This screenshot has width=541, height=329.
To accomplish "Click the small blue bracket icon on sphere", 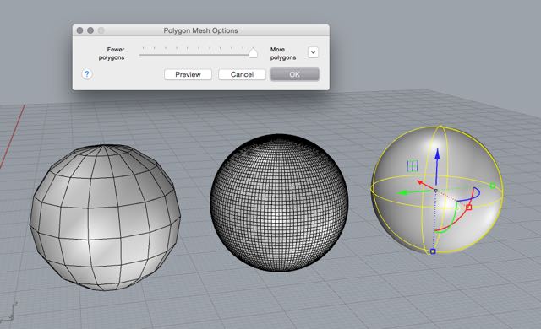I will 413,166.
